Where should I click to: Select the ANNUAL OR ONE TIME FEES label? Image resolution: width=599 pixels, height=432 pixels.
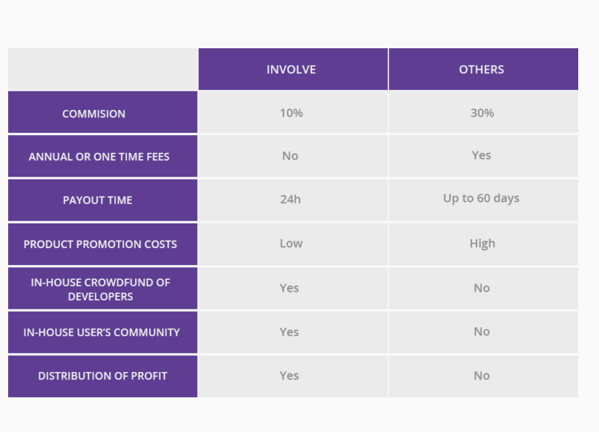pos(102,156)
